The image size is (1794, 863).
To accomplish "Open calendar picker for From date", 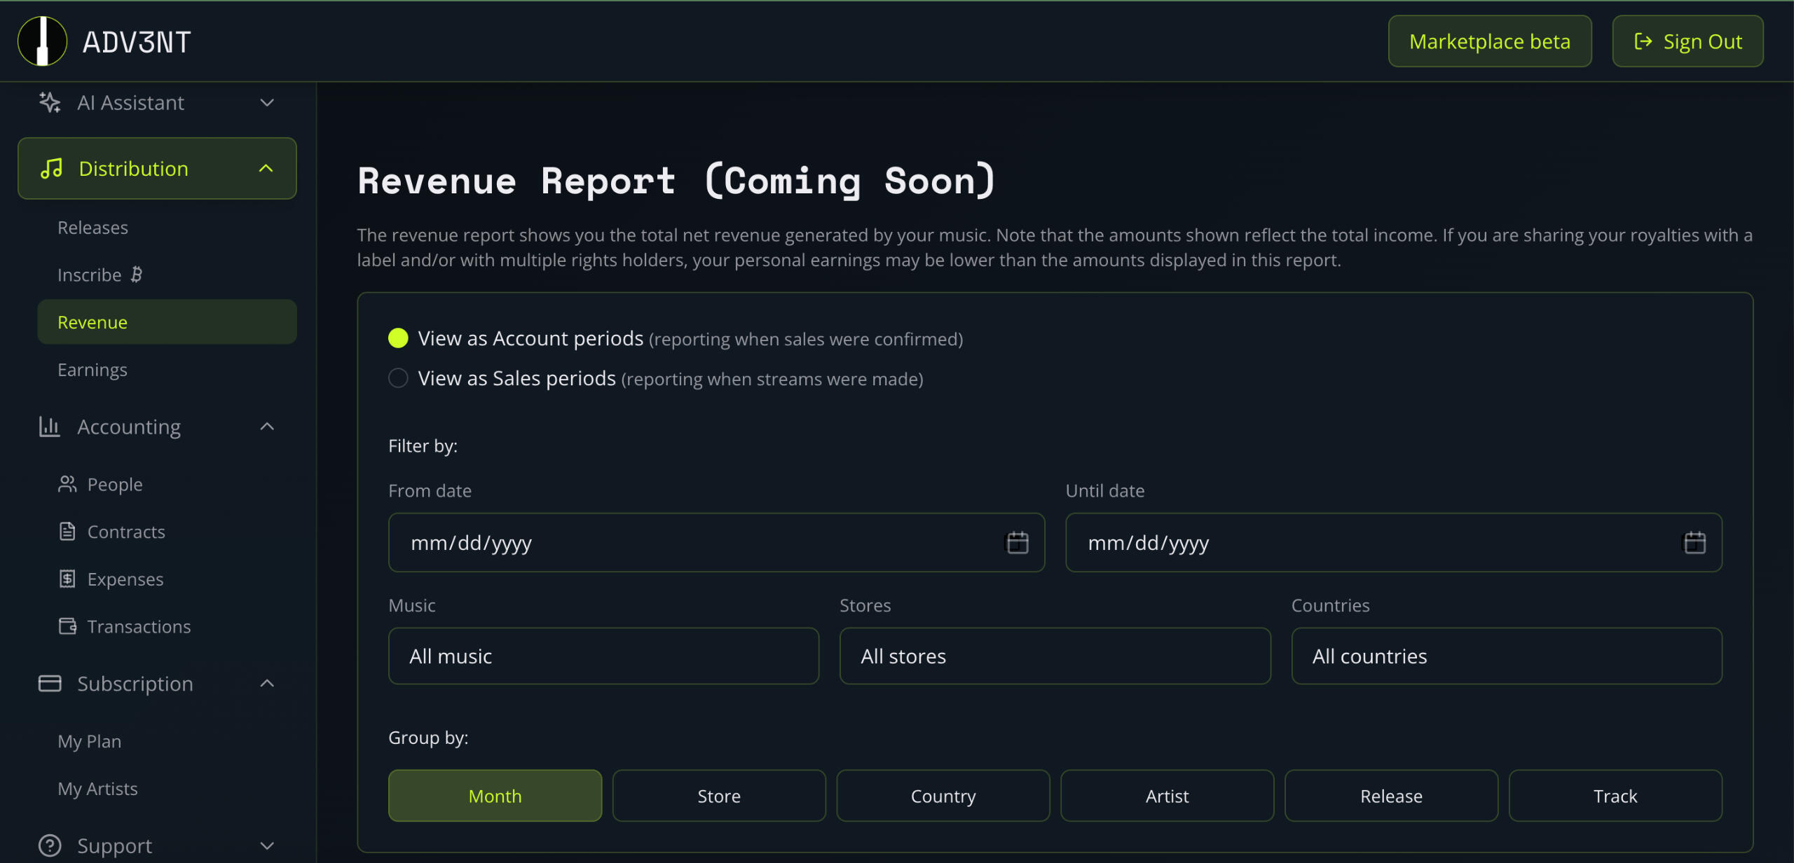I will click(1017, 543).
